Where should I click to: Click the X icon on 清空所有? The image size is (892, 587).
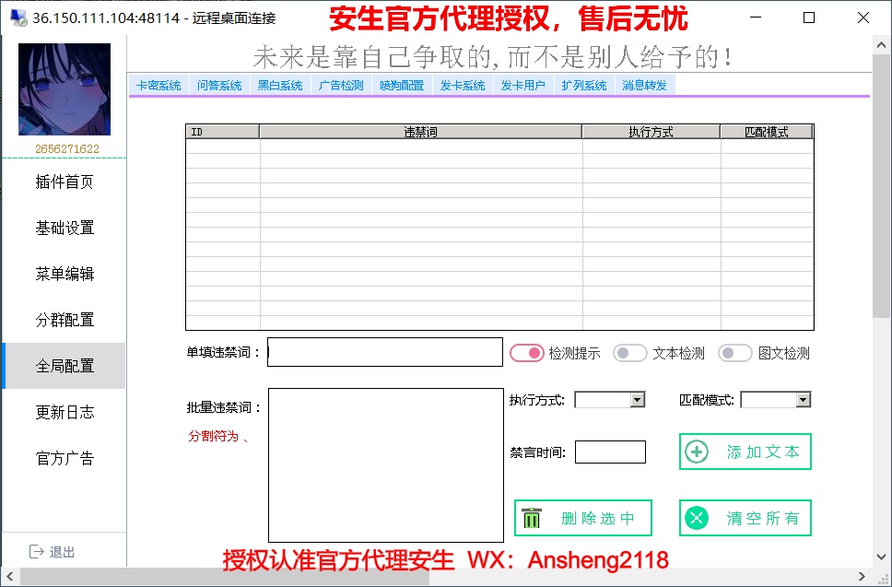698,518
